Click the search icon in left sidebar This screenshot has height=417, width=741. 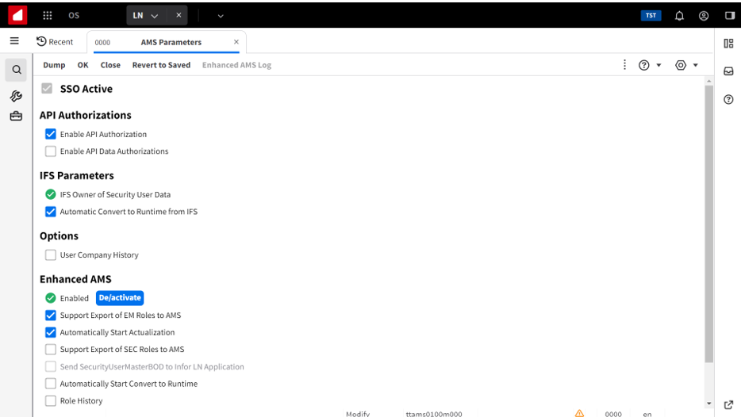point(17,70)
